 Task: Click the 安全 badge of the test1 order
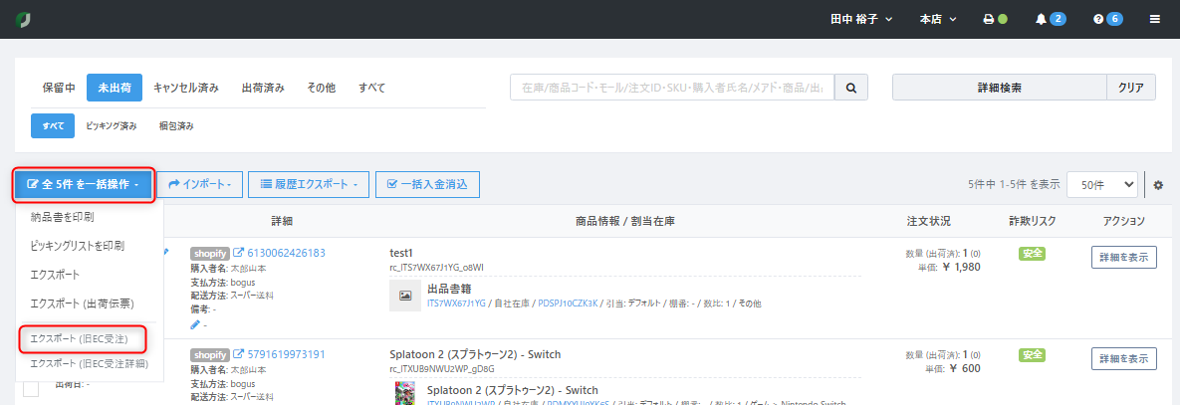pos(1032,253)
